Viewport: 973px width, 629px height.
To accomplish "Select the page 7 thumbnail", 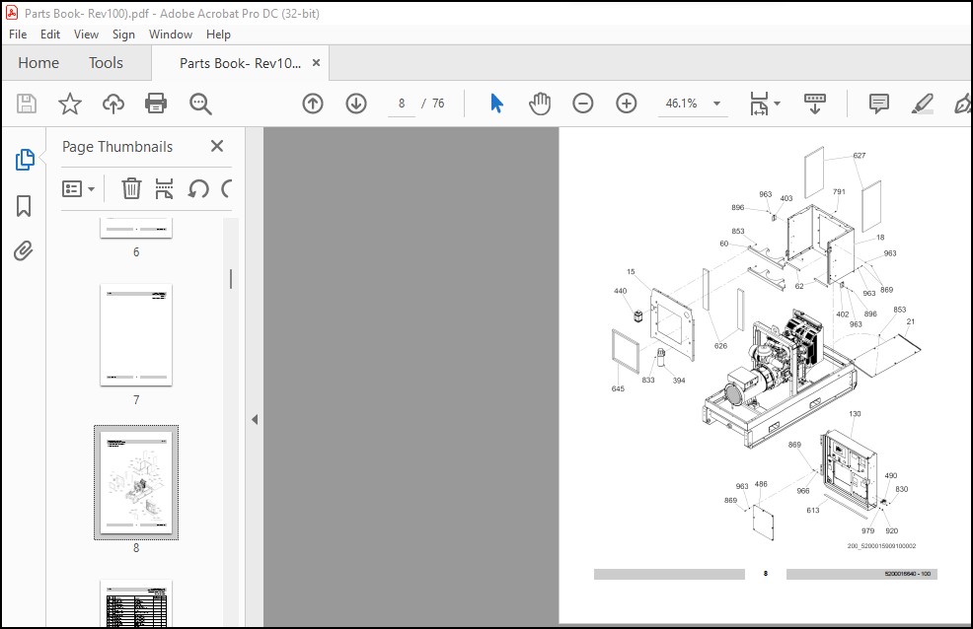I will click(136, 334).
